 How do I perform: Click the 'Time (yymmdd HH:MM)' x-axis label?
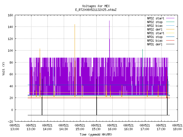click(96, 134)
